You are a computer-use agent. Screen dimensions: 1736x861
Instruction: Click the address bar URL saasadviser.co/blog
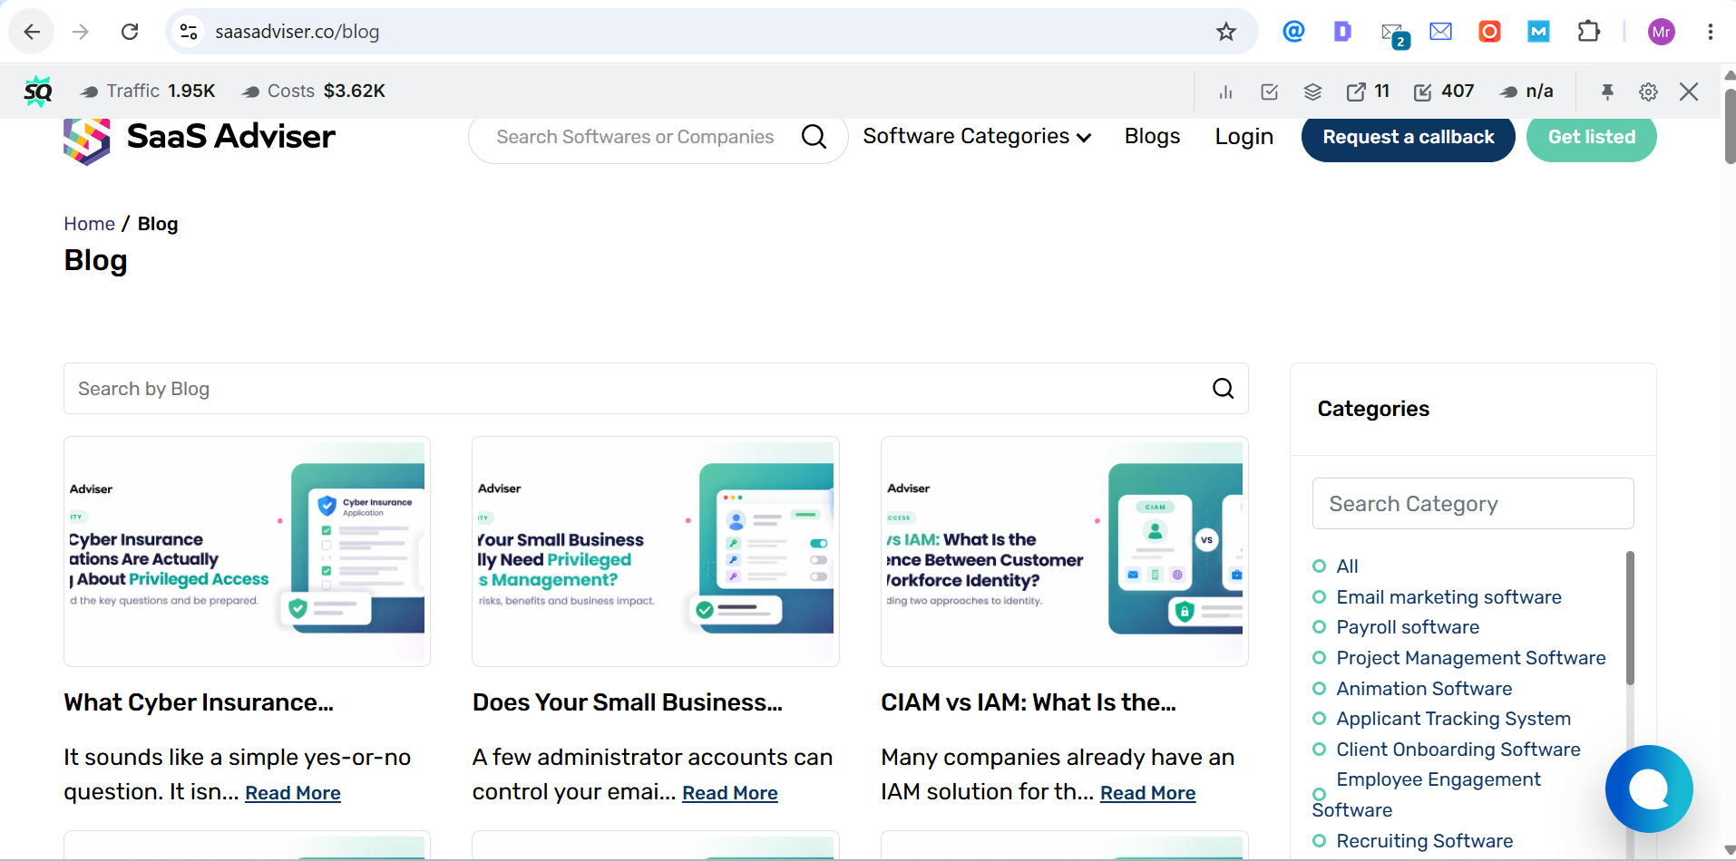click(x=297, y=32)
